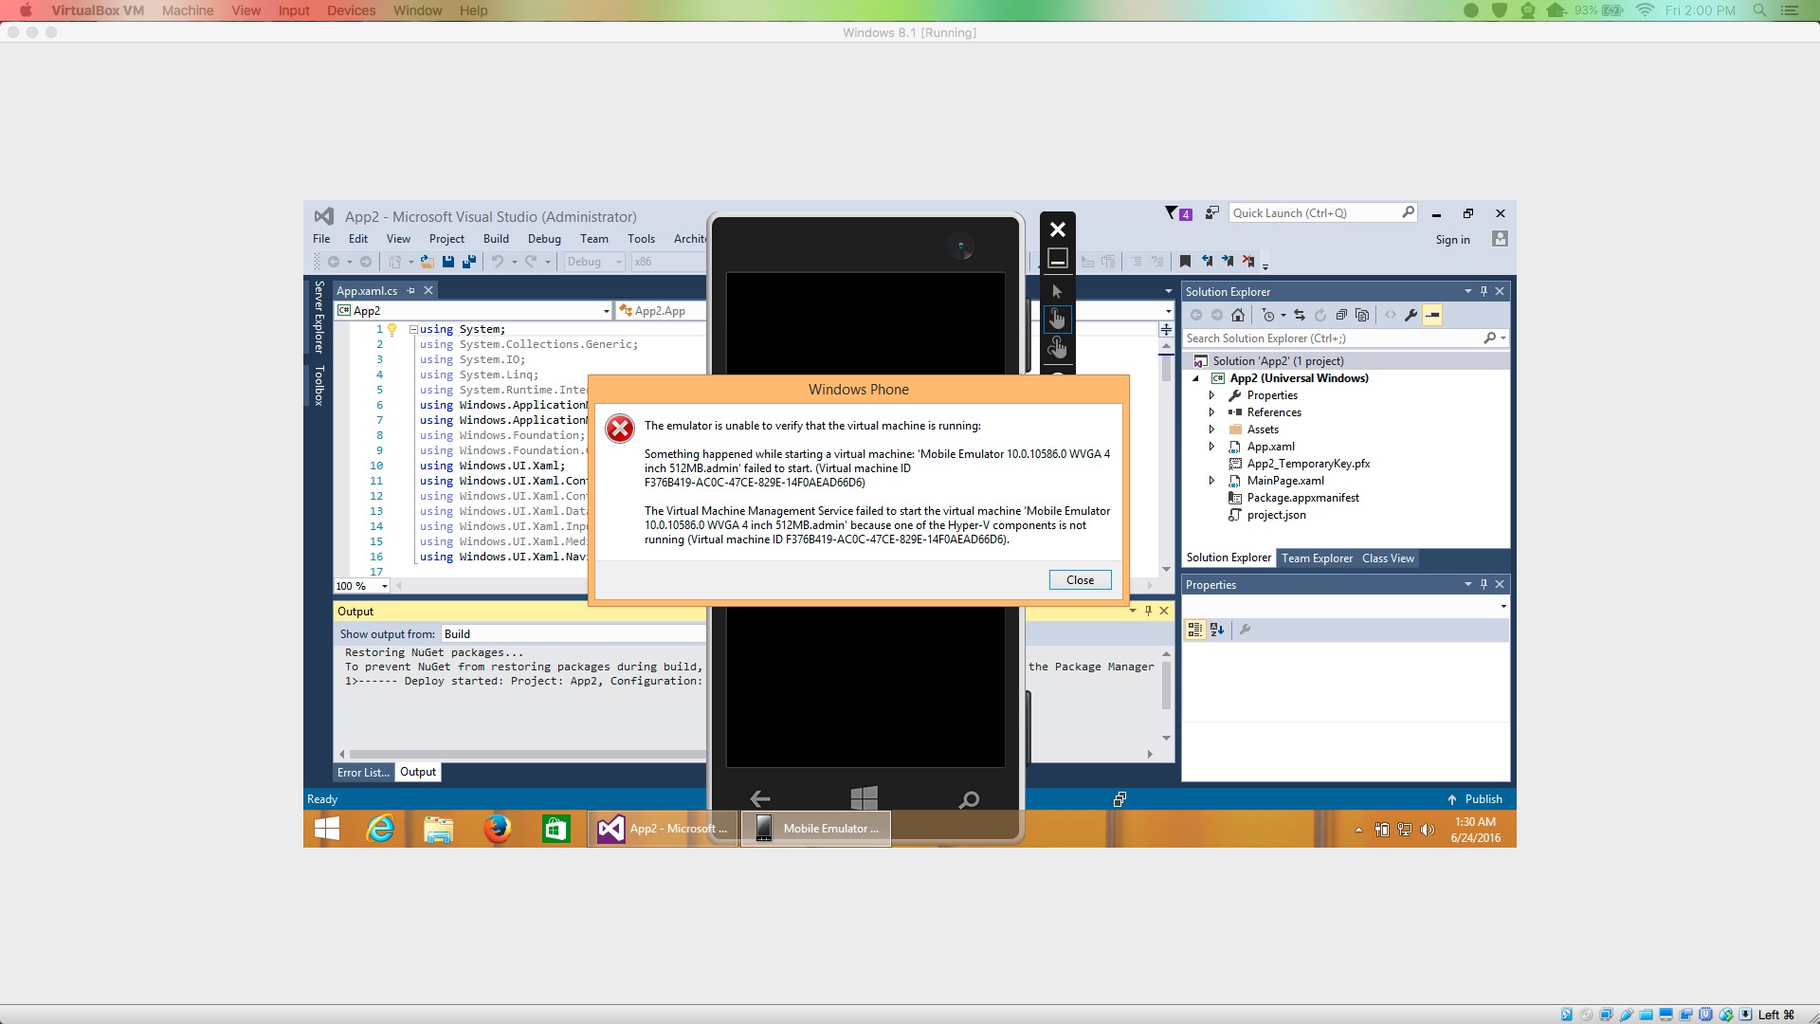Toggle auto-hide pin on Solution Explorer panel
Image resolution: width=1820 pixels, height=1024 pixels.
click(1483, 291)
